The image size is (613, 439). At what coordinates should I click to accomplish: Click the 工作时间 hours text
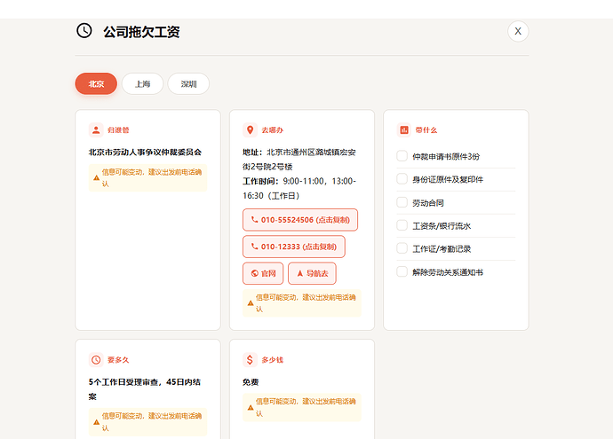[299, 188]
